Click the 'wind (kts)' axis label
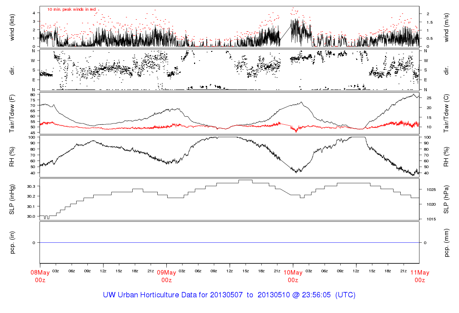459x313 pixels. pyautogui.click(x=12, y=27)
